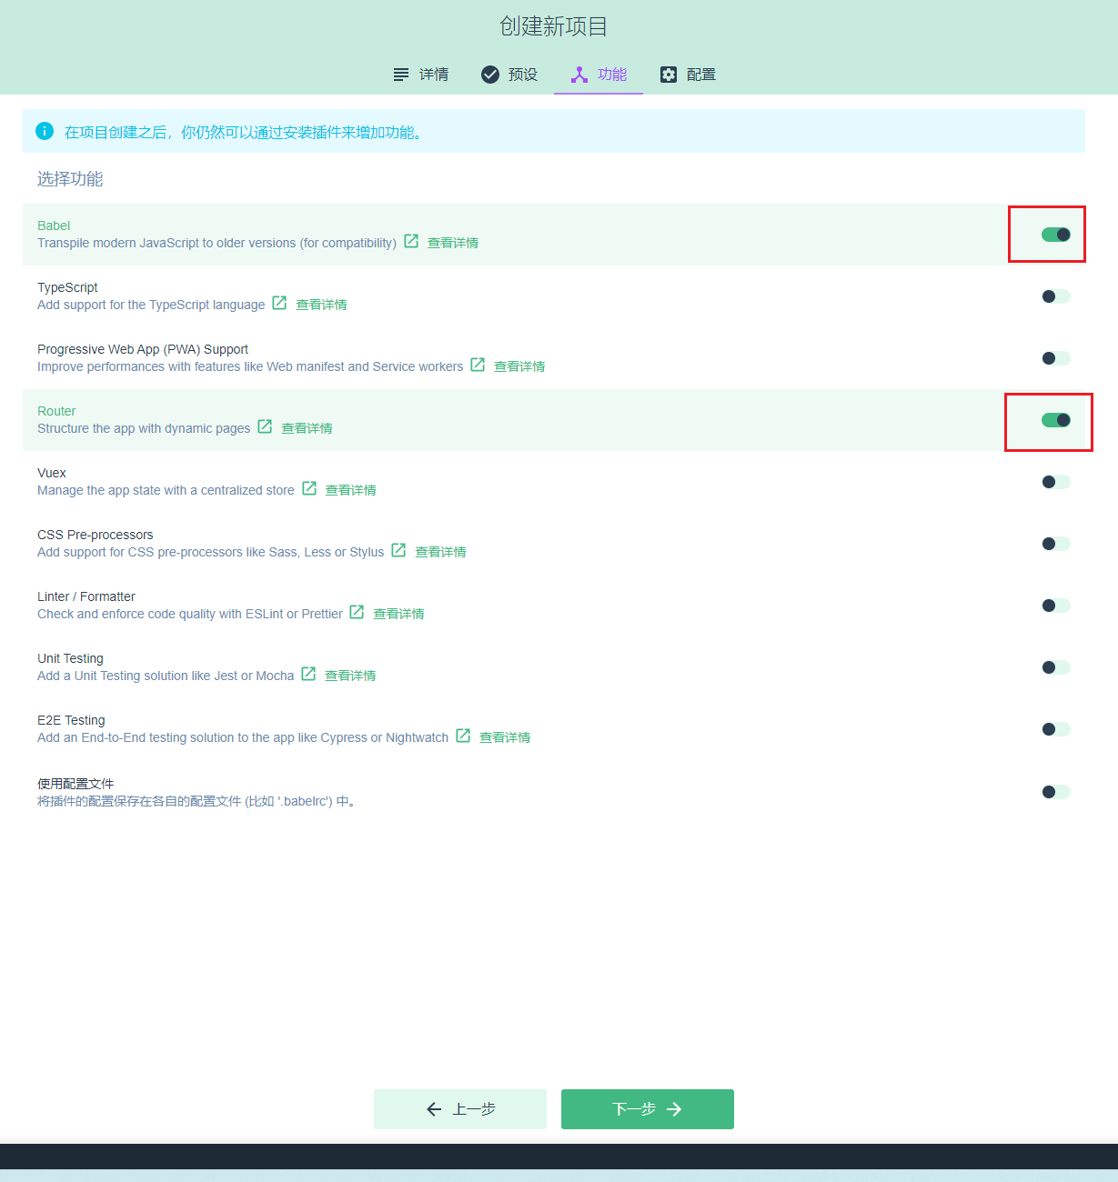The image size is (1118, 1182).
Task: Click the 上一步 button
Action: (x=460, y=1109)
